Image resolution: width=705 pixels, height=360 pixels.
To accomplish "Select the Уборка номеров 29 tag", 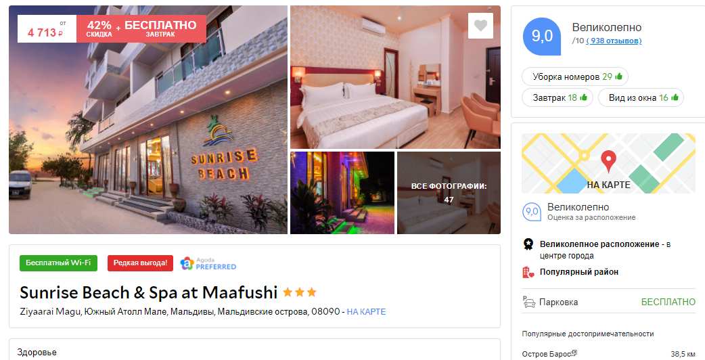I will click(x=574, y=76).
